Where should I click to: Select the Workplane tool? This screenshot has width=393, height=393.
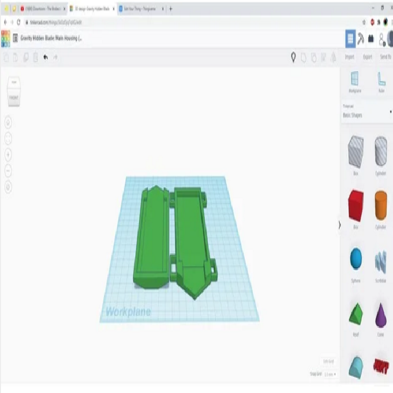point(355,82)
